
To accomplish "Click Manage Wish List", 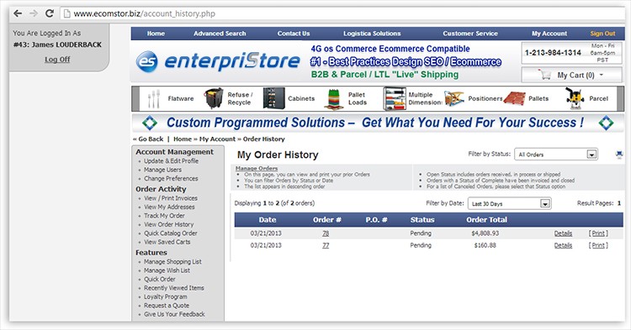I will click(x=167, y=270).
